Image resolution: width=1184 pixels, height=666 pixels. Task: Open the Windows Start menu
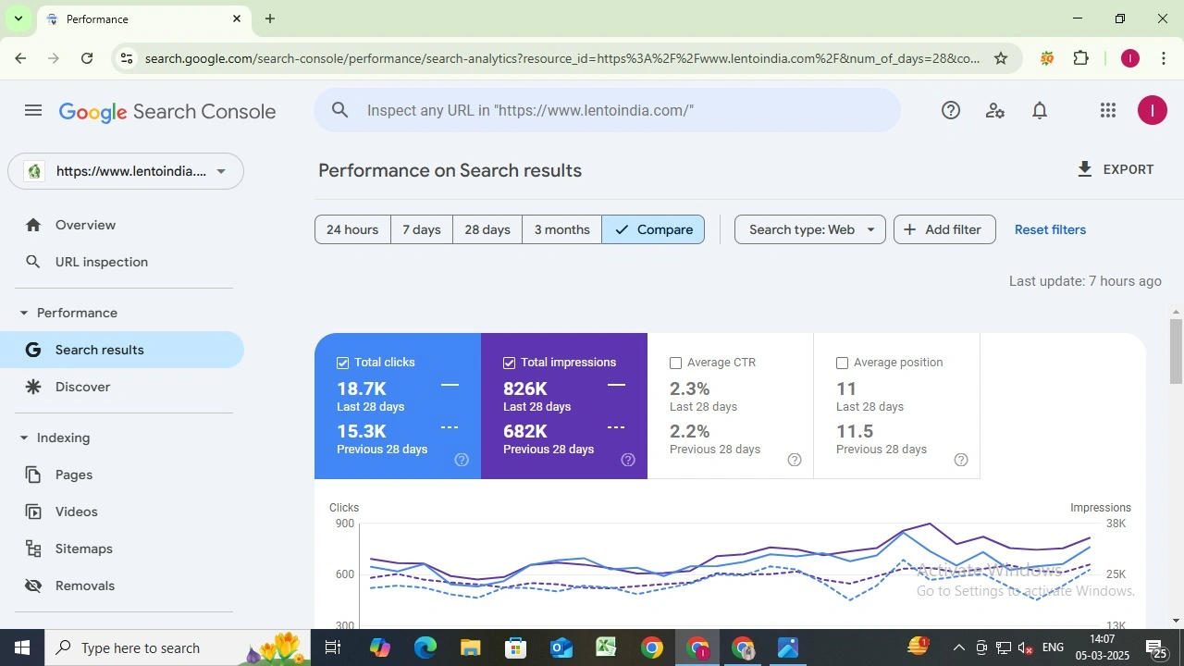point(22,647)
